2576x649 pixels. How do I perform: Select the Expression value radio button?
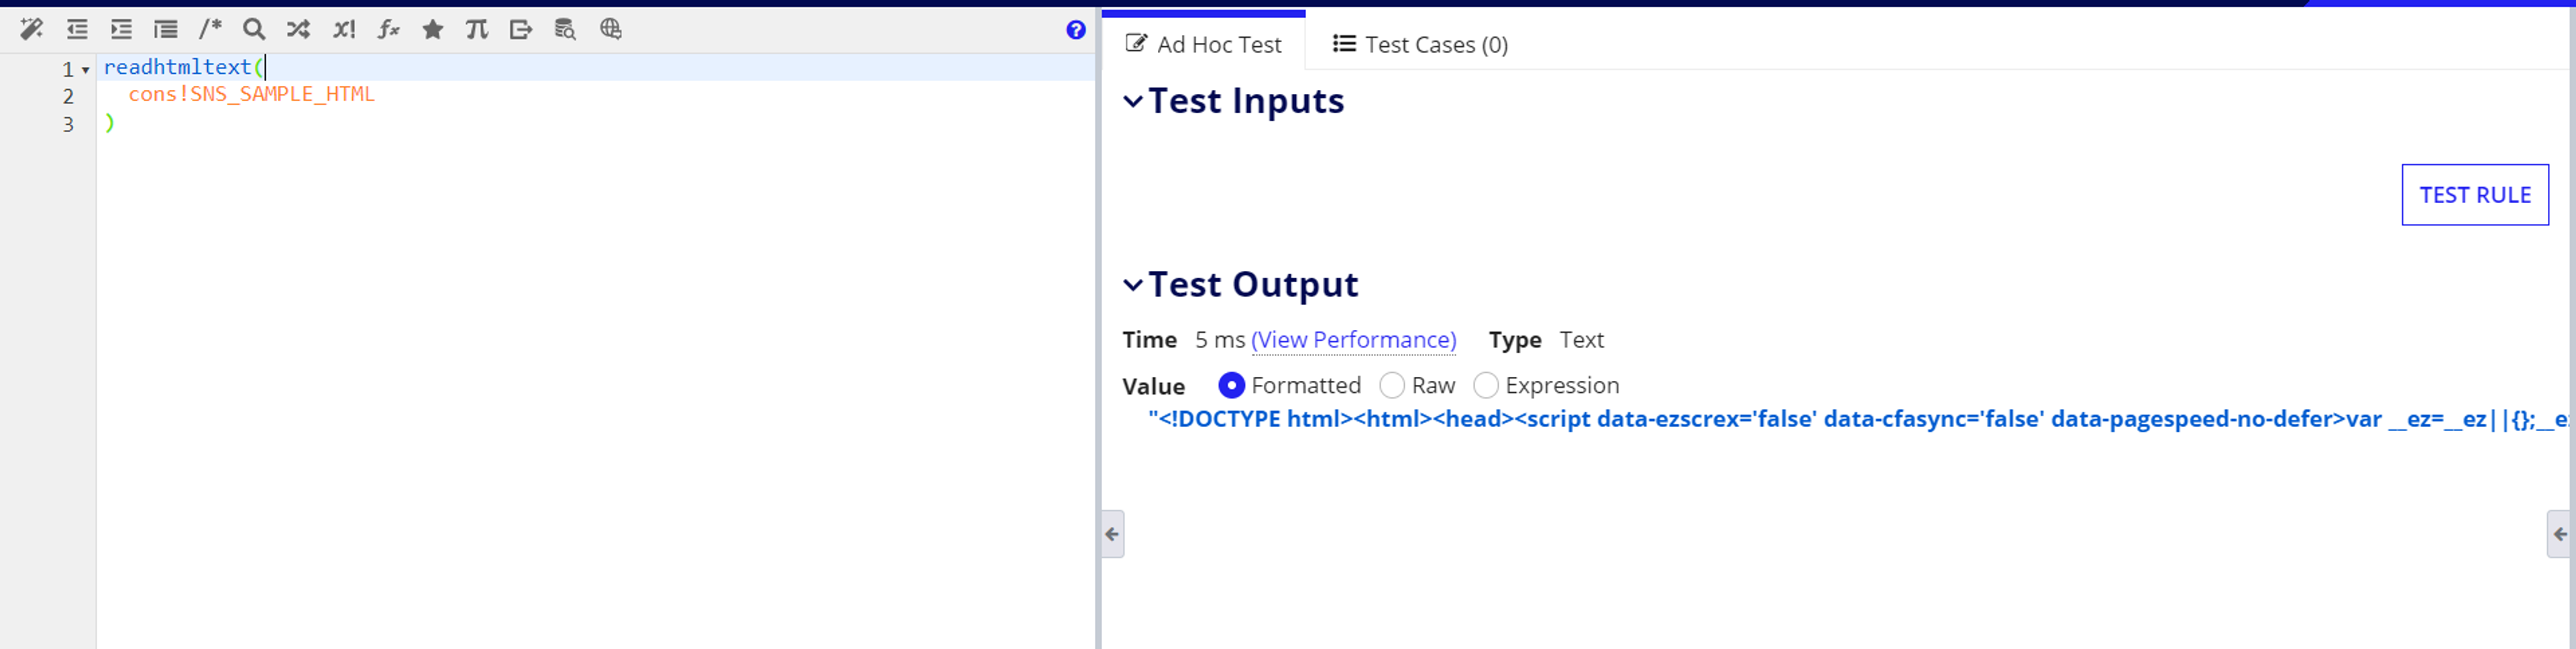tap(1486, 385)
